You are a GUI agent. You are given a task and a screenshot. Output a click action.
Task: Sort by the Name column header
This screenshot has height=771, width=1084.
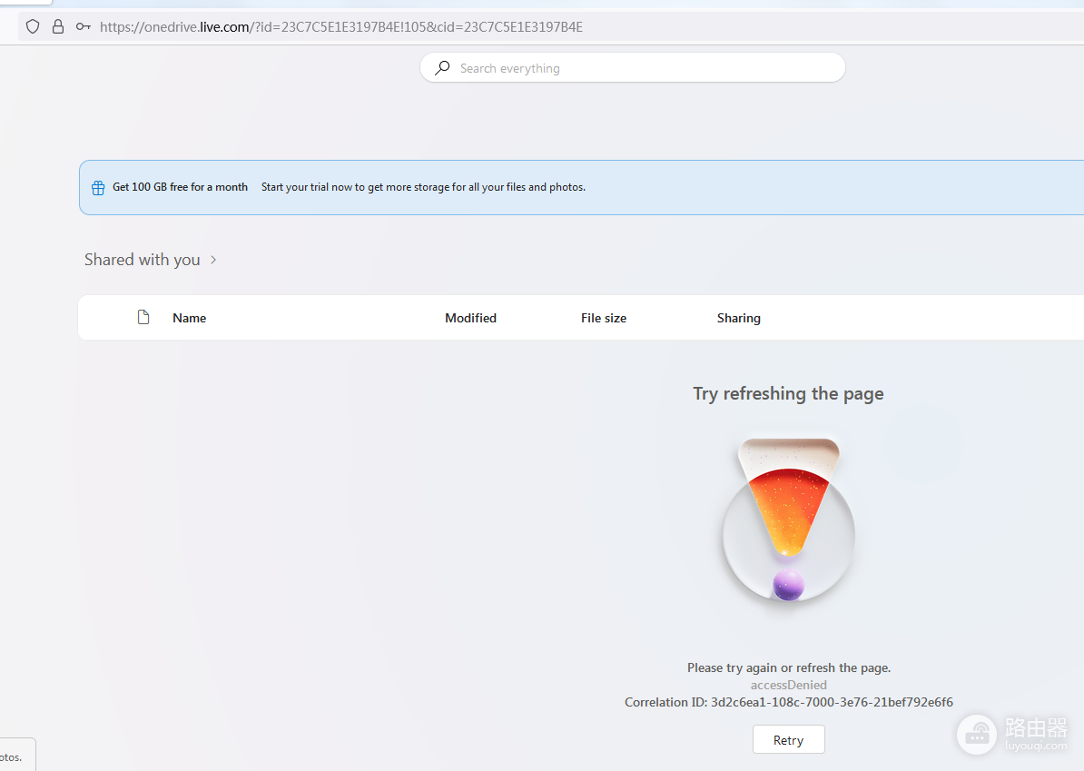(190, 318)
